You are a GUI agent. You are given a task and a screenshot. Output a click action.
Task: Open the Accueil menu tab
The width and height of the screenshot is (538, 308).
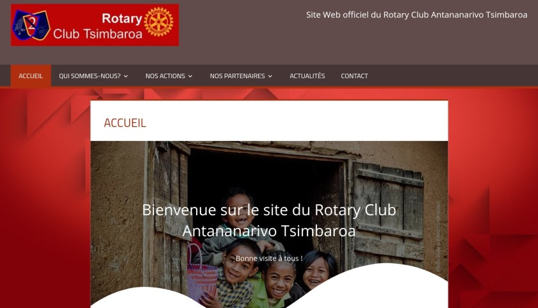tap(31, 76)
